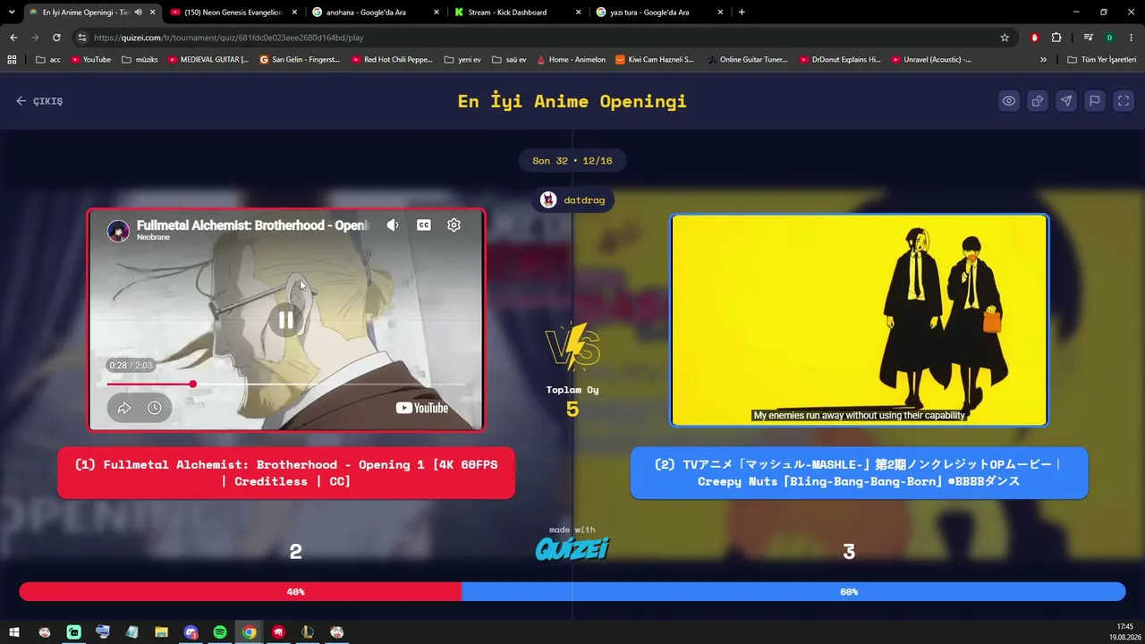The image size is (1145, 644).
Task: Open Spotify from the taskbar
Action: tap(220, 632)
